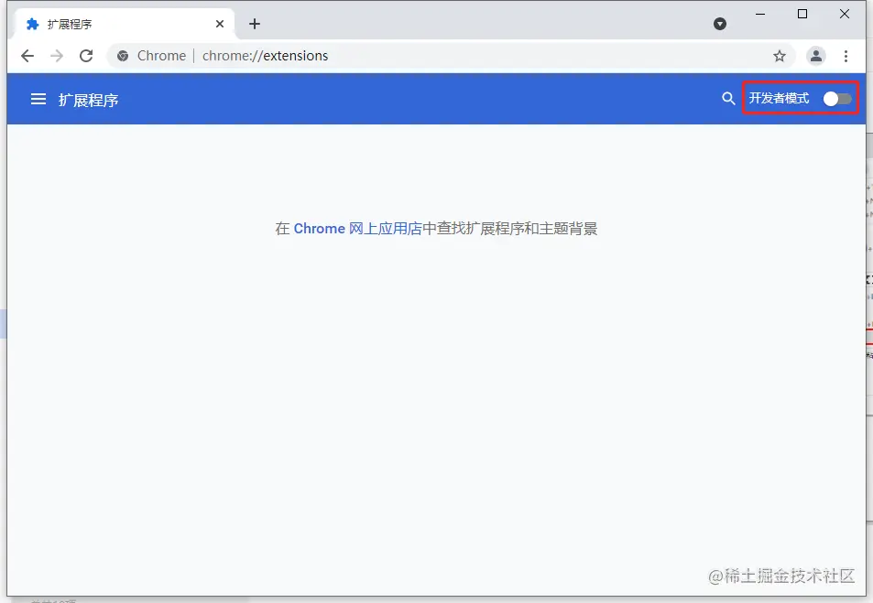Screen dimensions: 873x603
Task: Minimize the Chrome window
Action: [760, 14]
